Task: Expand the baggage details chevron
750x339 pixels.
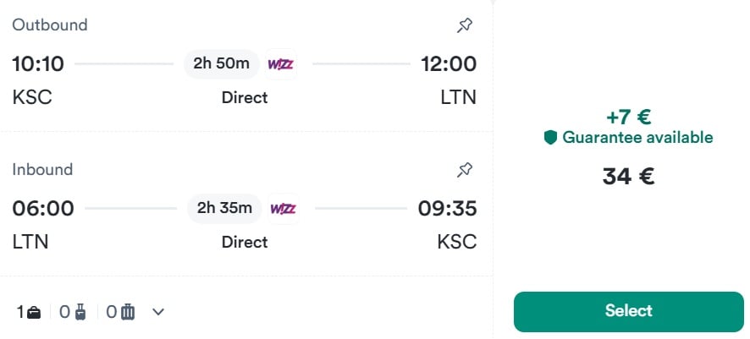Action: [x=158, y=312]
